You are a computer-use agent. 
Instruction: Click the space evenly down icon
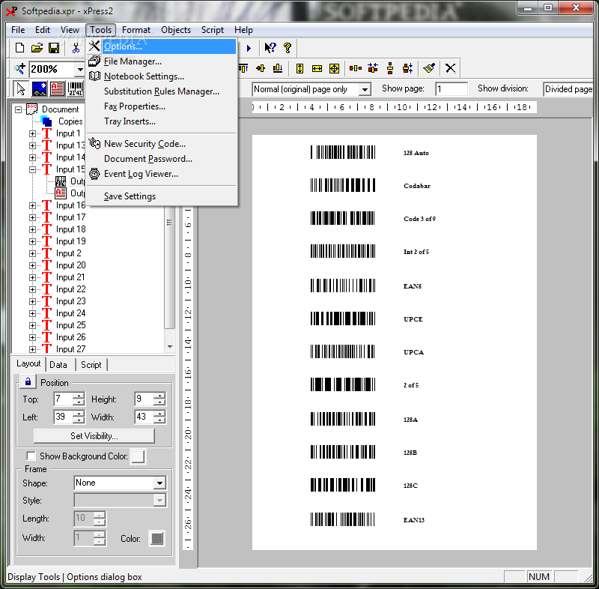point(389,68)
